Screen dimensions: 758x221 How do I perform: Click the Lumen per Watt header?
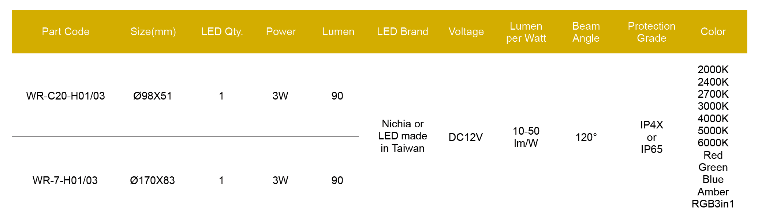pyautogui.click(x=526, y=32)
